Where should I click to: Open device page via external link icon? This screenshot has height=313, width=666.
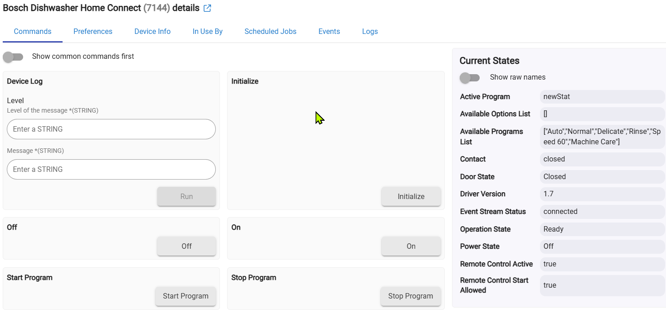pyautogui.click(x=207, y=8)
